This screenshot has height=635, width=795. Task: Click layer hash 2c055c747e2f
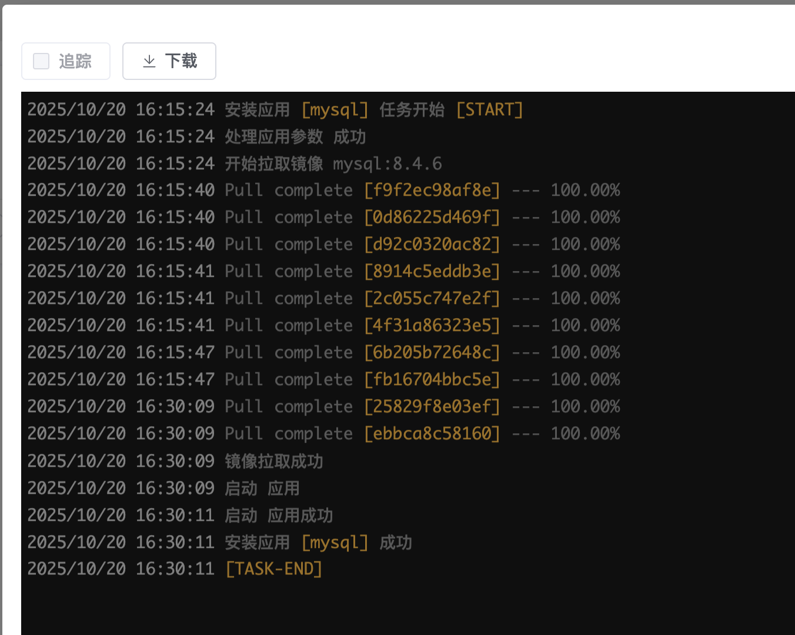tap(432, 299)
